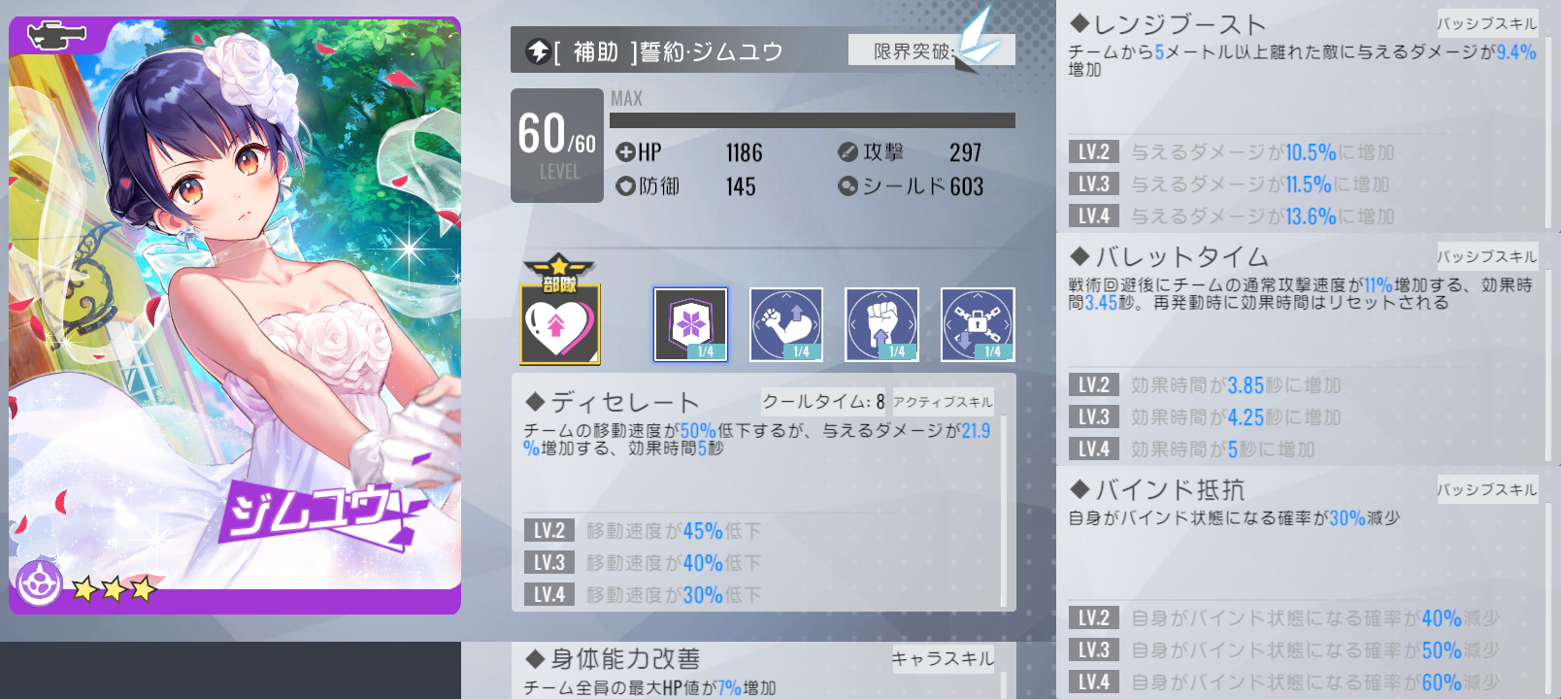This screenshot has height=699, width=1561.
Task: Click the ディセレート description scrollbar
Action: coord(1004,511)
